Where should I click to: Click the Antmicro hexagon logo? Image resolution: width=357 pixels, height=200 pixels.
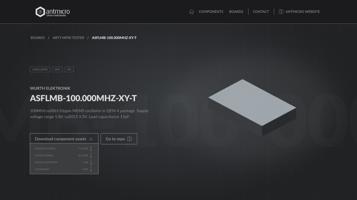(40, 12)
